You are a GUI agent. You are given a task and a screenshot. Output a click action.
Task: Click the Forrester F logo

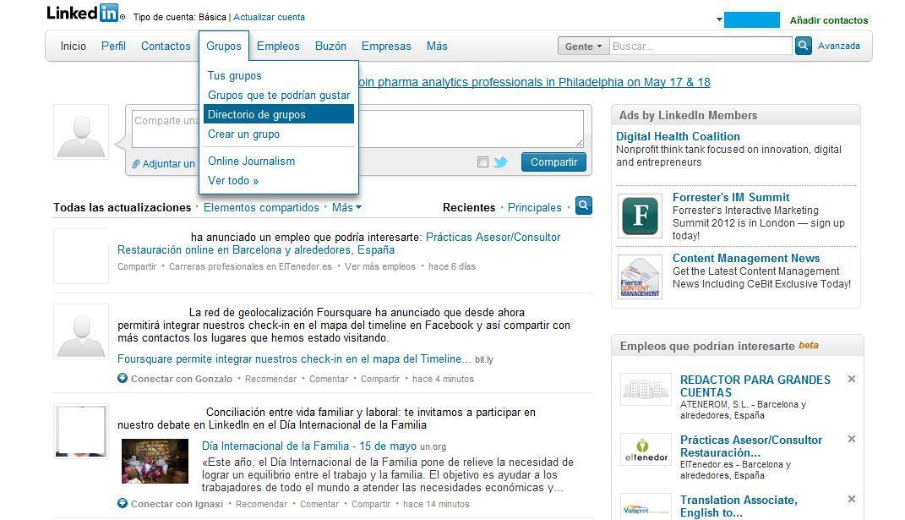click(640, 216)
